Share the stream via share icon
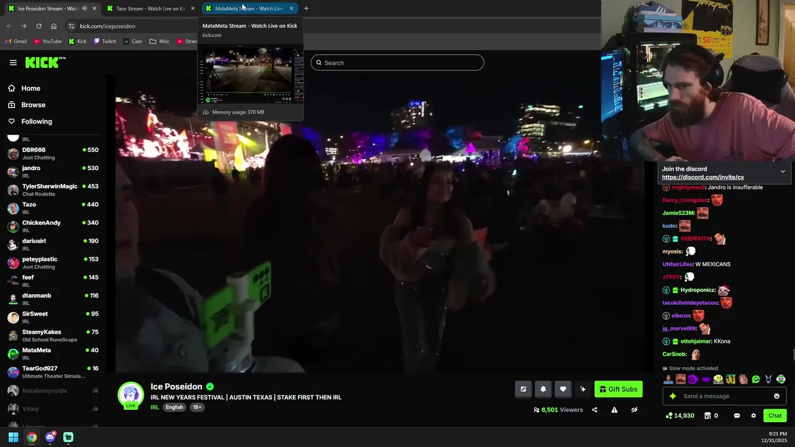 [x=594, y=410]
